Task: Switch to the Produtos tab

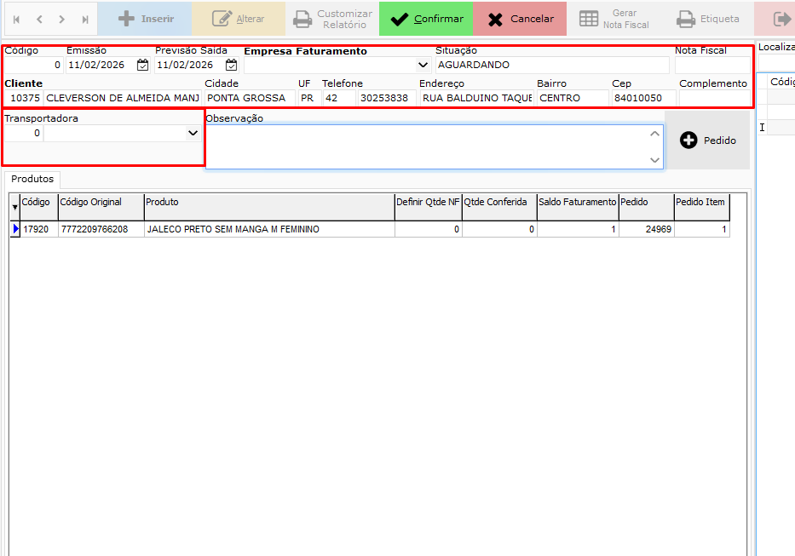Action: [x=32, y=179]
